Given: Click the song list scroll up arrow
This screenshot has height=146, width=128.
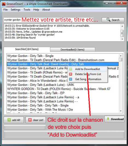Looking at the screenshot, I should 121,56.
